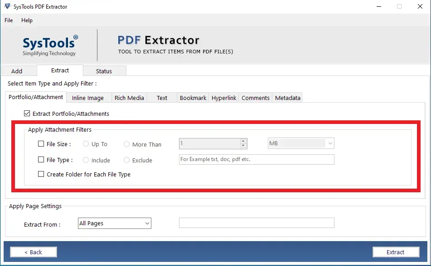
Task: Select the Up To radio button
Action: click(86, 144)
